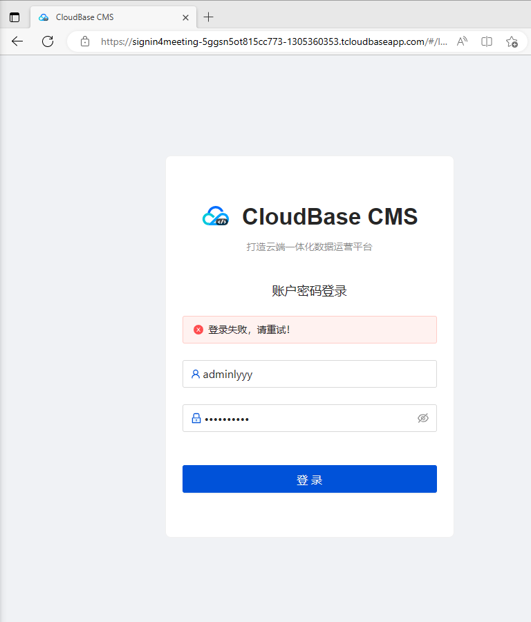View site information lock icon
The height and width of the screenshot is (622, 531).
[x=85, y=41]
